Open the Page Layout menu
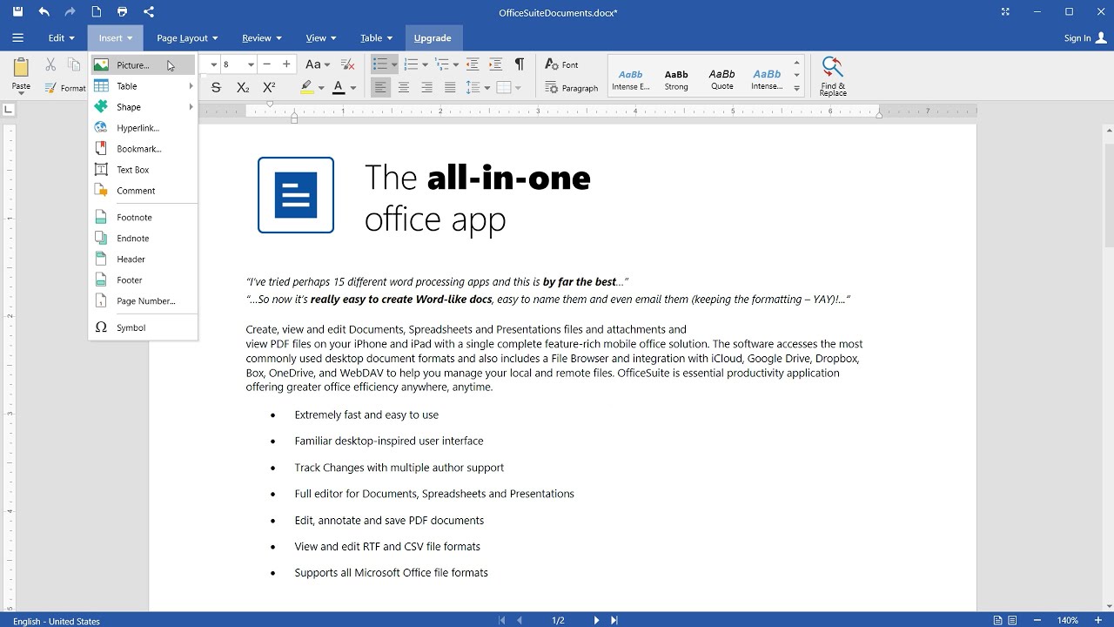This screenshot has height=627, width=1114. click(x=187, y=38)
